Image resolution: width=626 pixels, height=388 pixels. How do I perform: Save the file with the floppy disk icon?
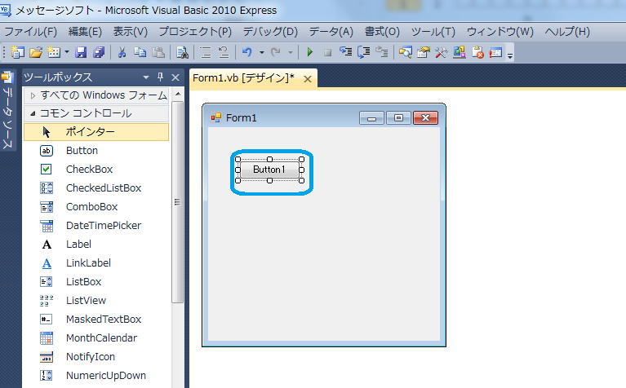[82, 52]
